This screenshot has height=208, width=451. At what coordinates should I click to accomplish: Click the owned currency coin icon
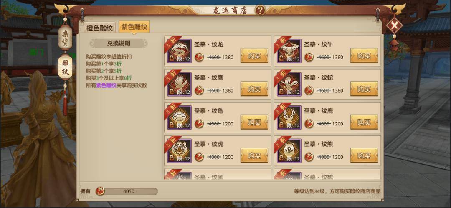(x=100, y=191)
